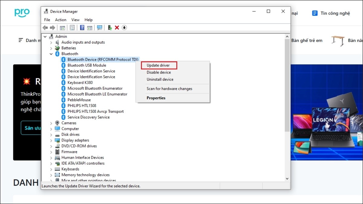The width and height of the screenshot is (363, 204).
Task: Click Bàn ghế trẻ em link on webpage
Action: (307, 40)
